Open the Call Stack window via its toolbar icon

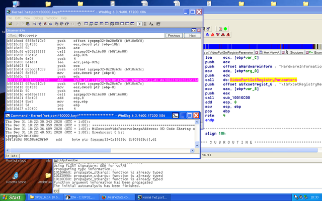112,24
